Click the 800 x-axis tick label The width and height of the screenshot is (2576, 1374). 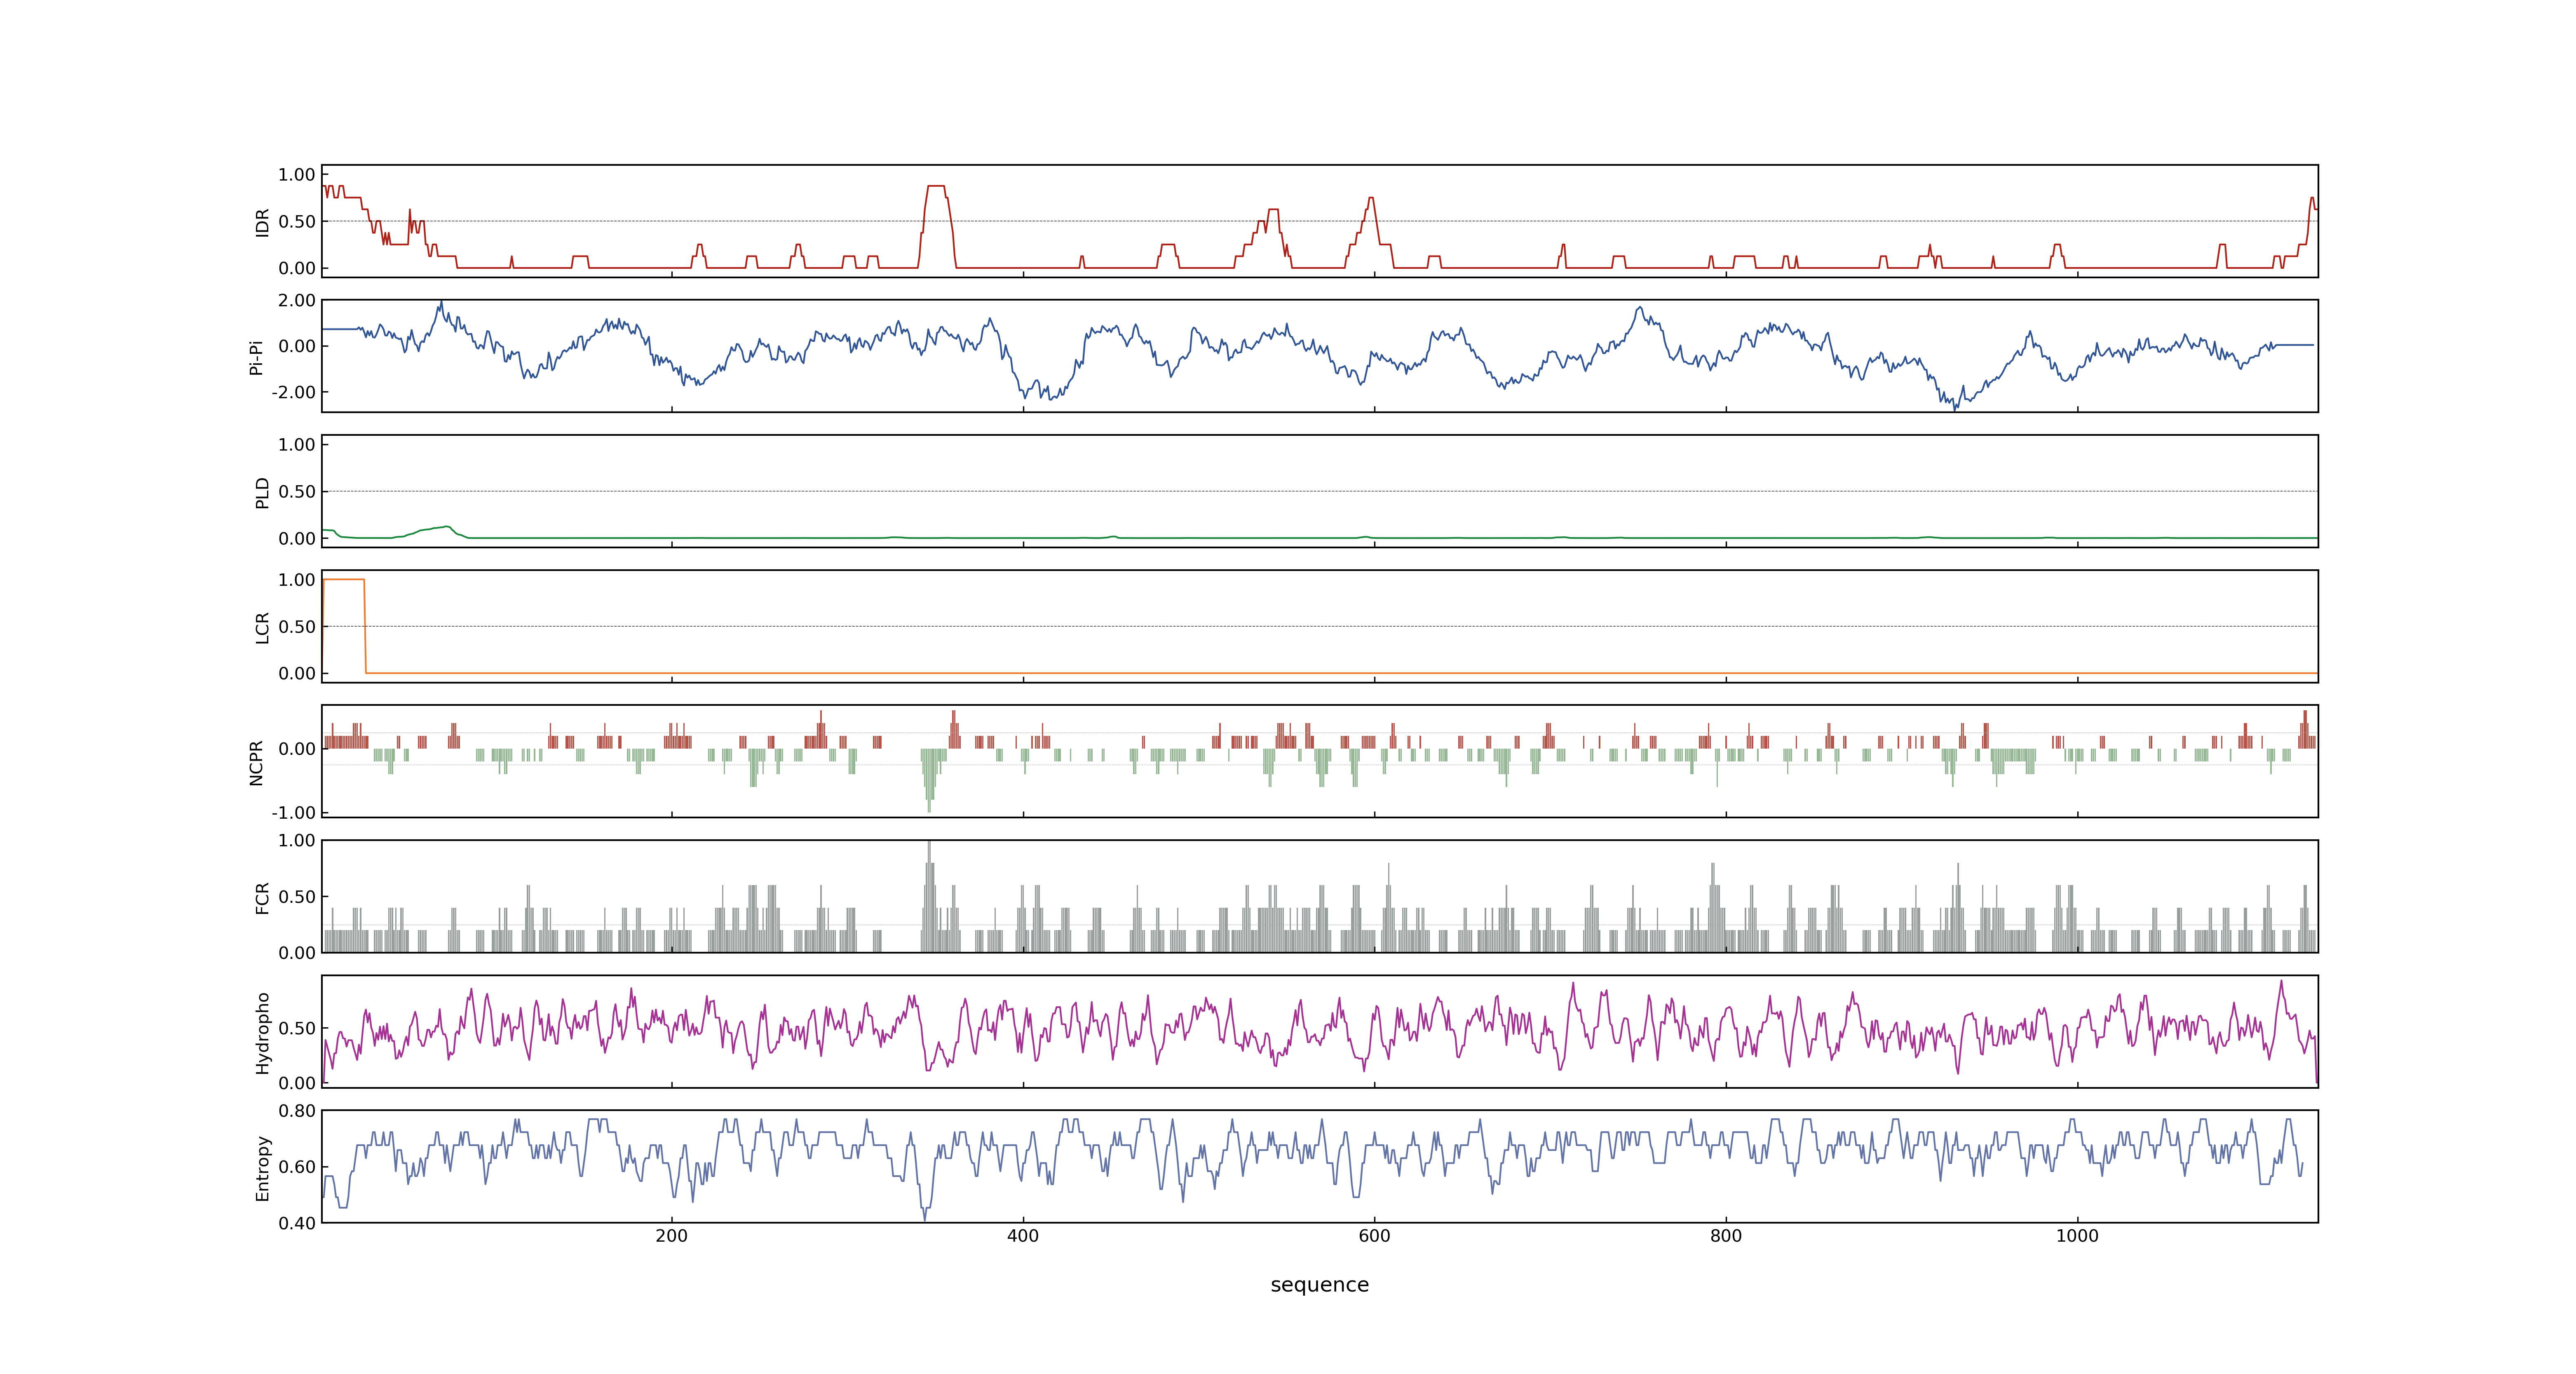pos(1726,1236)
